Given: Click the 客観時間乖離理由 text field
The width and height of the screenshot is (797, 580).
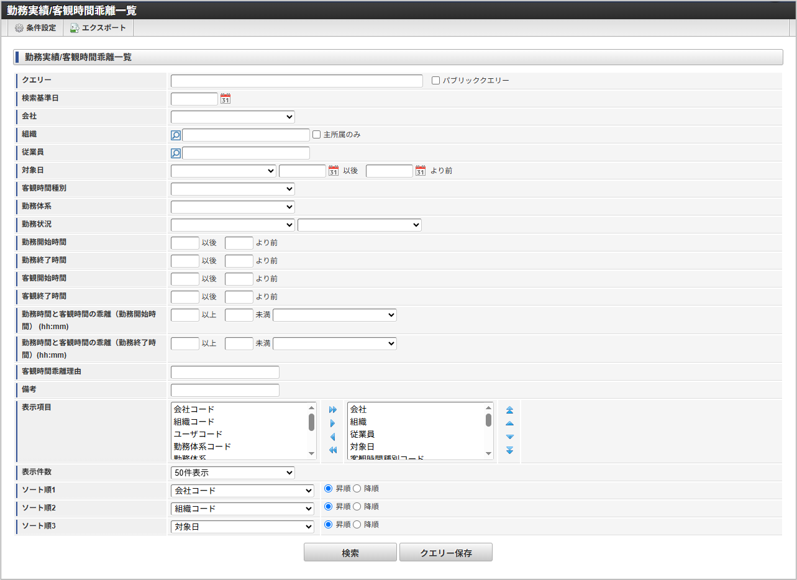Looking at the screenshot, I should 225,373.
